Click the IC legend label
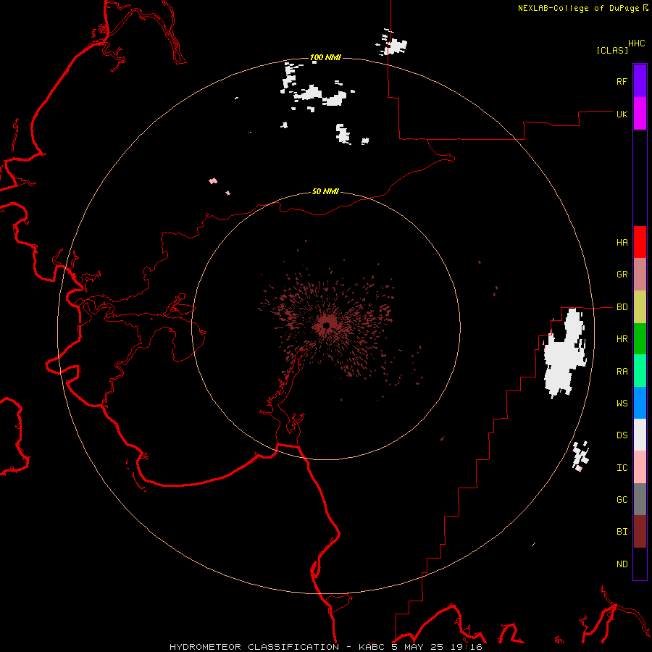This screenshot has height=652, width=652. pyautogui.click(x=622, y=468)
